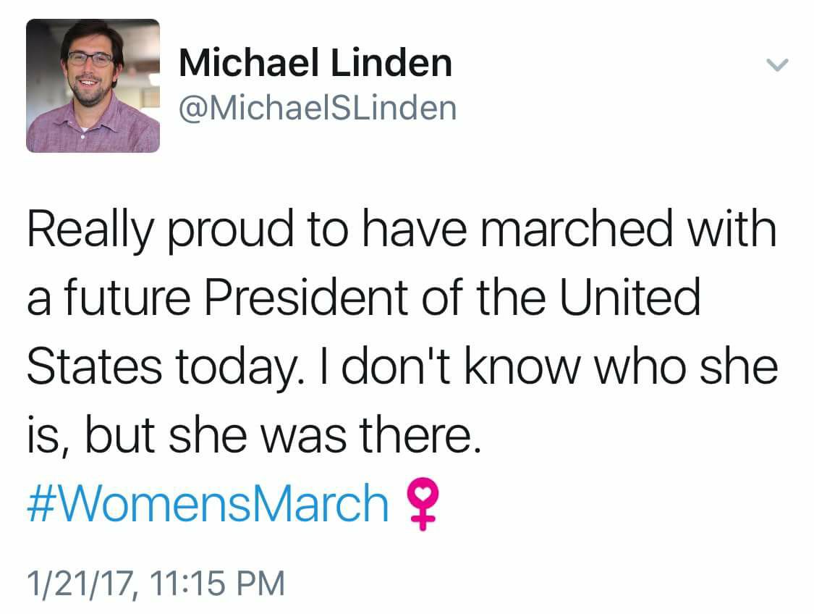Click the word "today" in the tweet

pyautogui.click(x=232, y=369)
